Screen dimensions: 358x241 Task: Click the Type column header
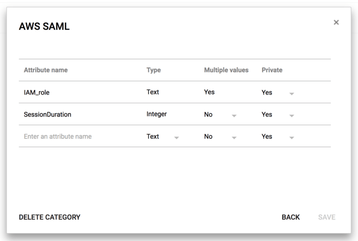[153, 70]
